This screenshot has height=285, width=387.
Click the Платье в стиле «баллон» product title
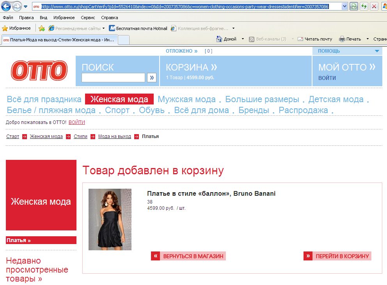tap(211, 193)
